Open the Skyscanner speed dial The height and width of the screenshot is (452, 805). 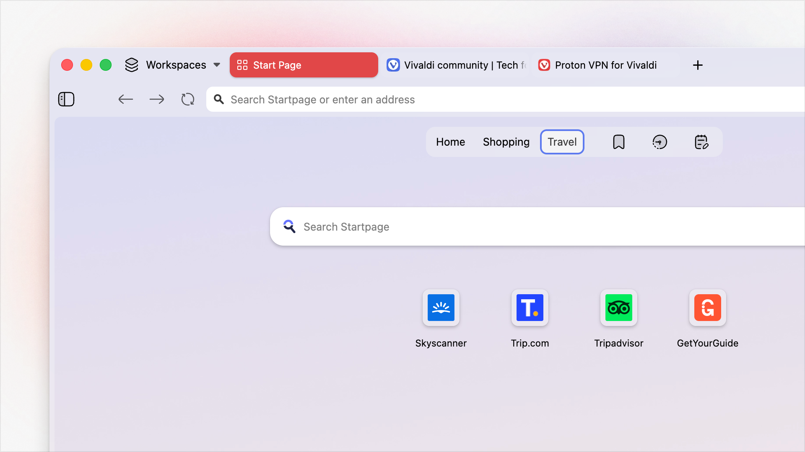441,308
